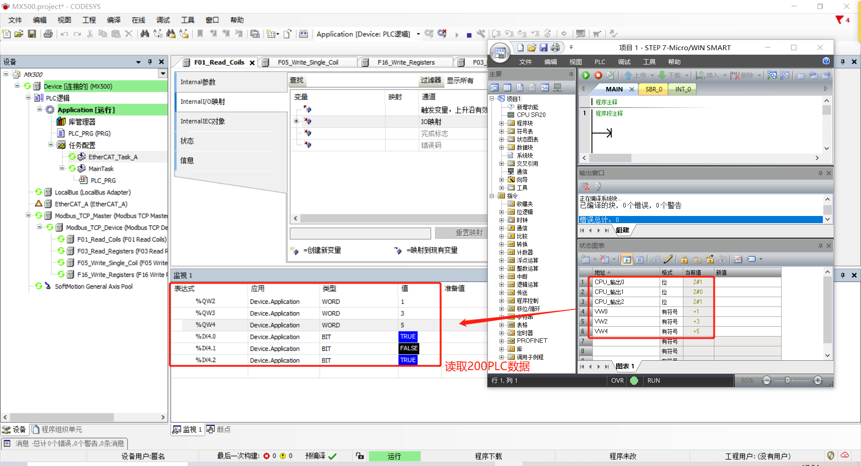The width and height of the screenshot is (861, 466).
Task: Click the print icon in CODESYS toolbar
Action: click(x=48, y=34)
